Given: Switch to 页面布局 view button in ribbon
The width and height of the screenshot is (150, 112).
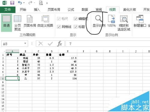Looking at the screenshot, I should [x=30, y=21].
